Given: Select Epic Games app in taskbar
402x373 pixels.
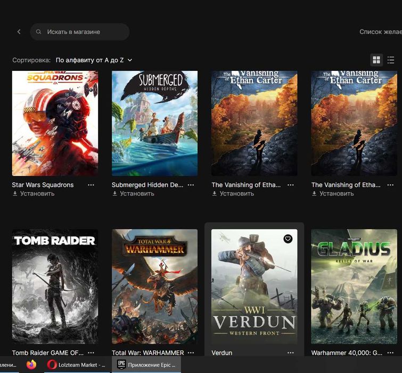Looking at the screenshot, I should point(146,364).
